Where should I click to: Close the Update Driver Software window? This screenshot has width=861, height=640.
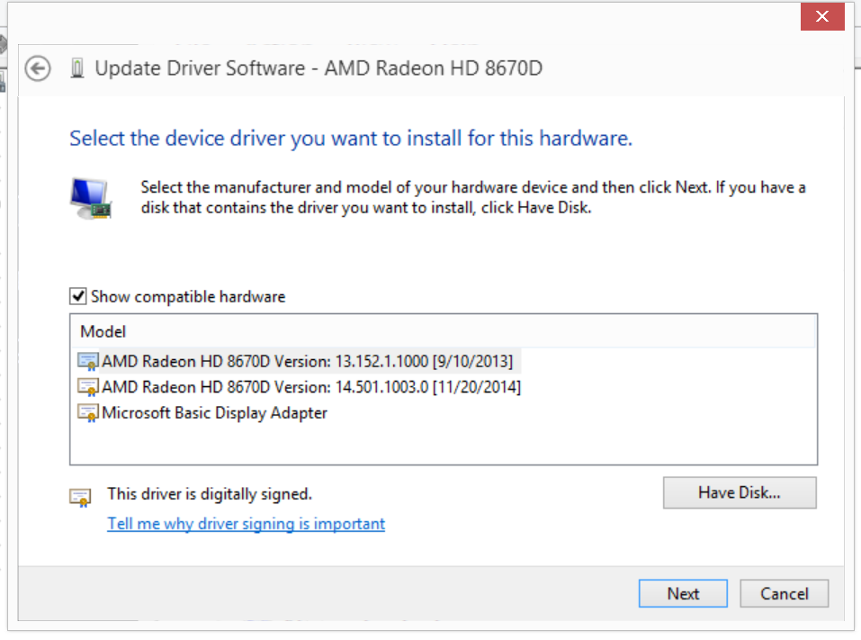tap(822, 16)
